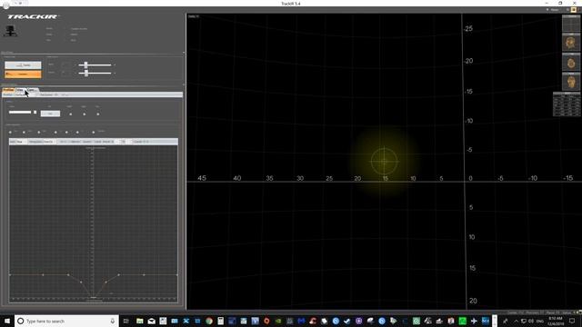Select the bottom center point of the curve
The height and width of the screenshot is (327, 582).
point(94,297)
